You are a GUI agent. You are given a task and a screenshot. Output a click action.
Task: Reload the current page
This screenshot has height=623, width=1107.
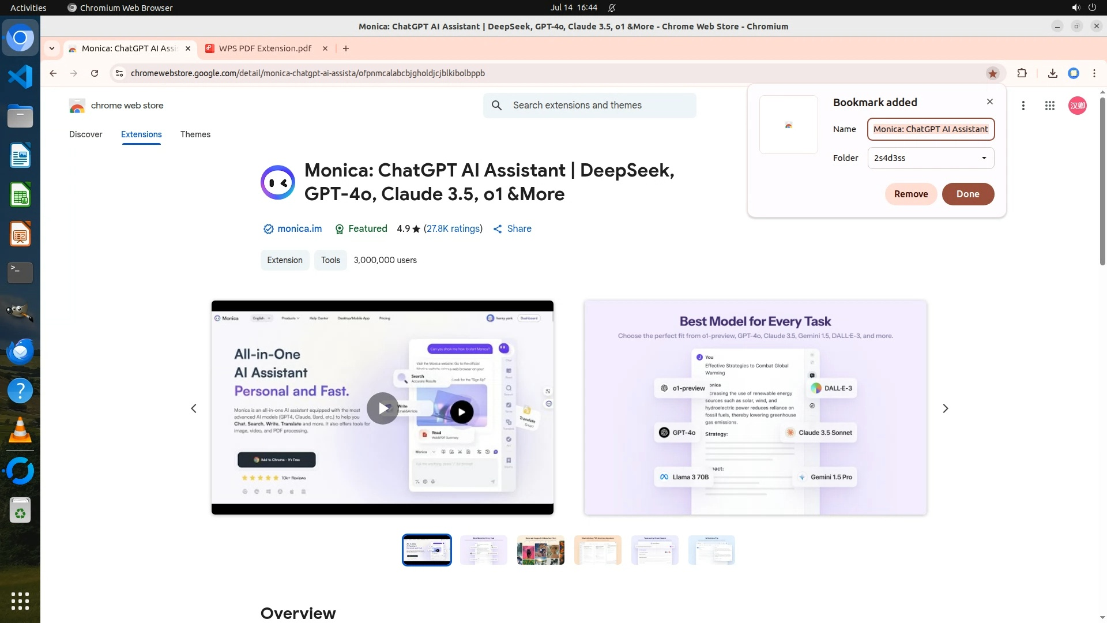pos(95,73)
